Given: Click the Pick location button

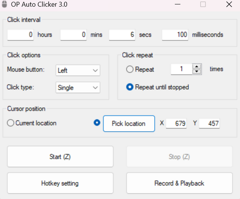Looking at the screenshot, I should (129, 124).
